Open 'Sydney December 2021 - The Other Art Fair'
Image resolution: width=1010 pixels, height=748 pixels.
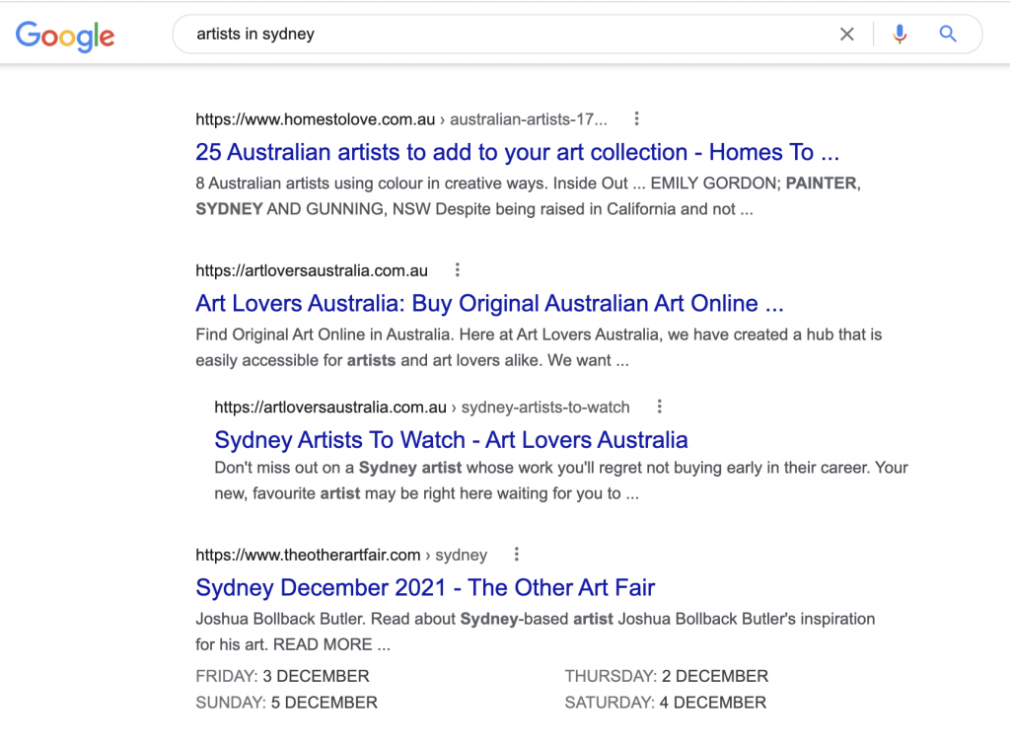click(425, 587)
